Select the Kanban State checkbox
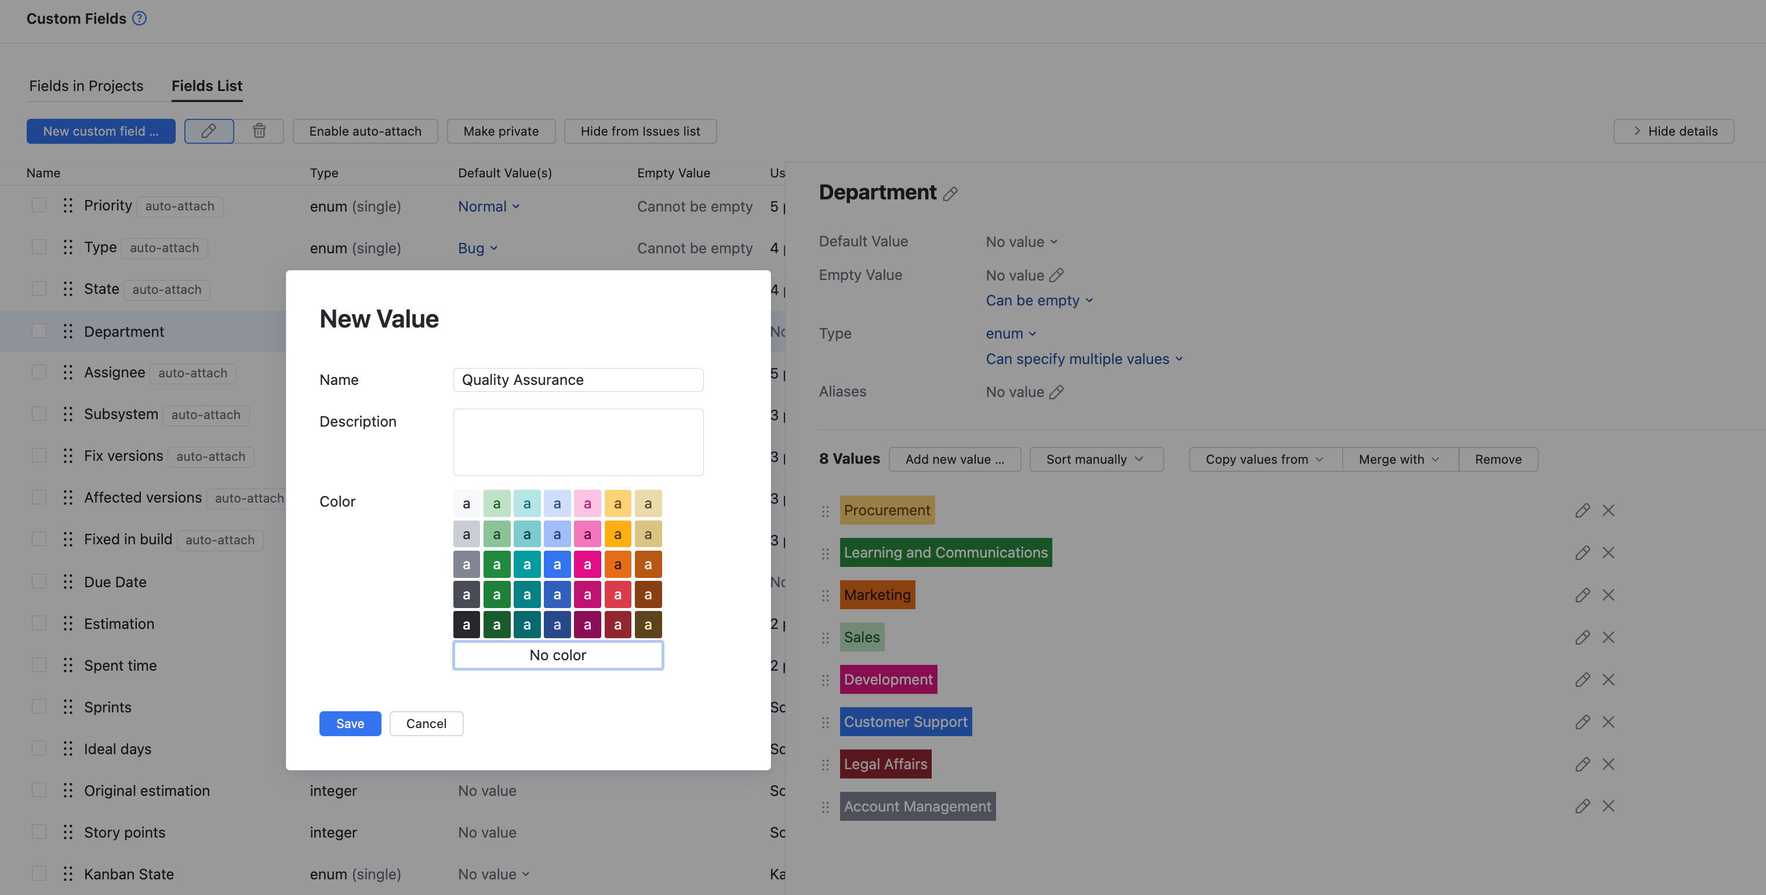 (x=39, y=874)
